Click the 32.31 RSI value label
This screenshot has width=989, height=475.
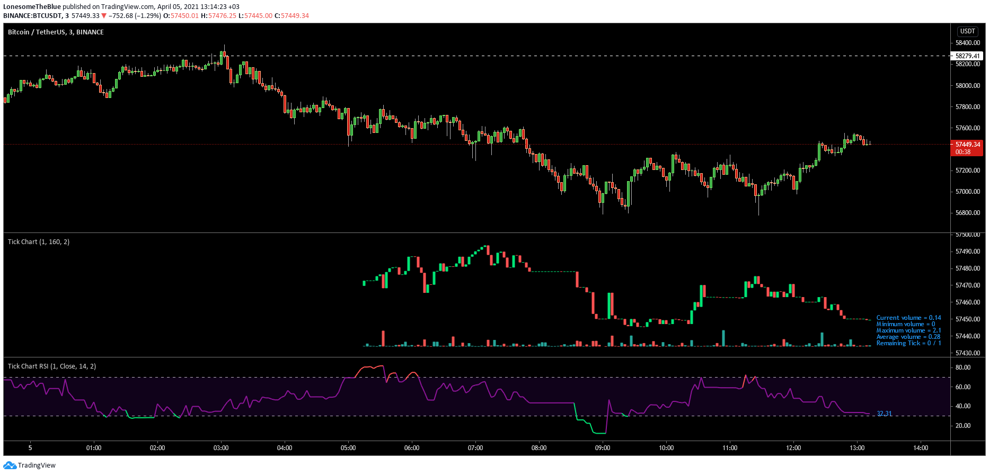click(884, 414)
